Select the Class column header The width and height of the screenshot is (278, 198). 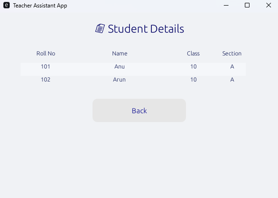(x=193, y=54)
